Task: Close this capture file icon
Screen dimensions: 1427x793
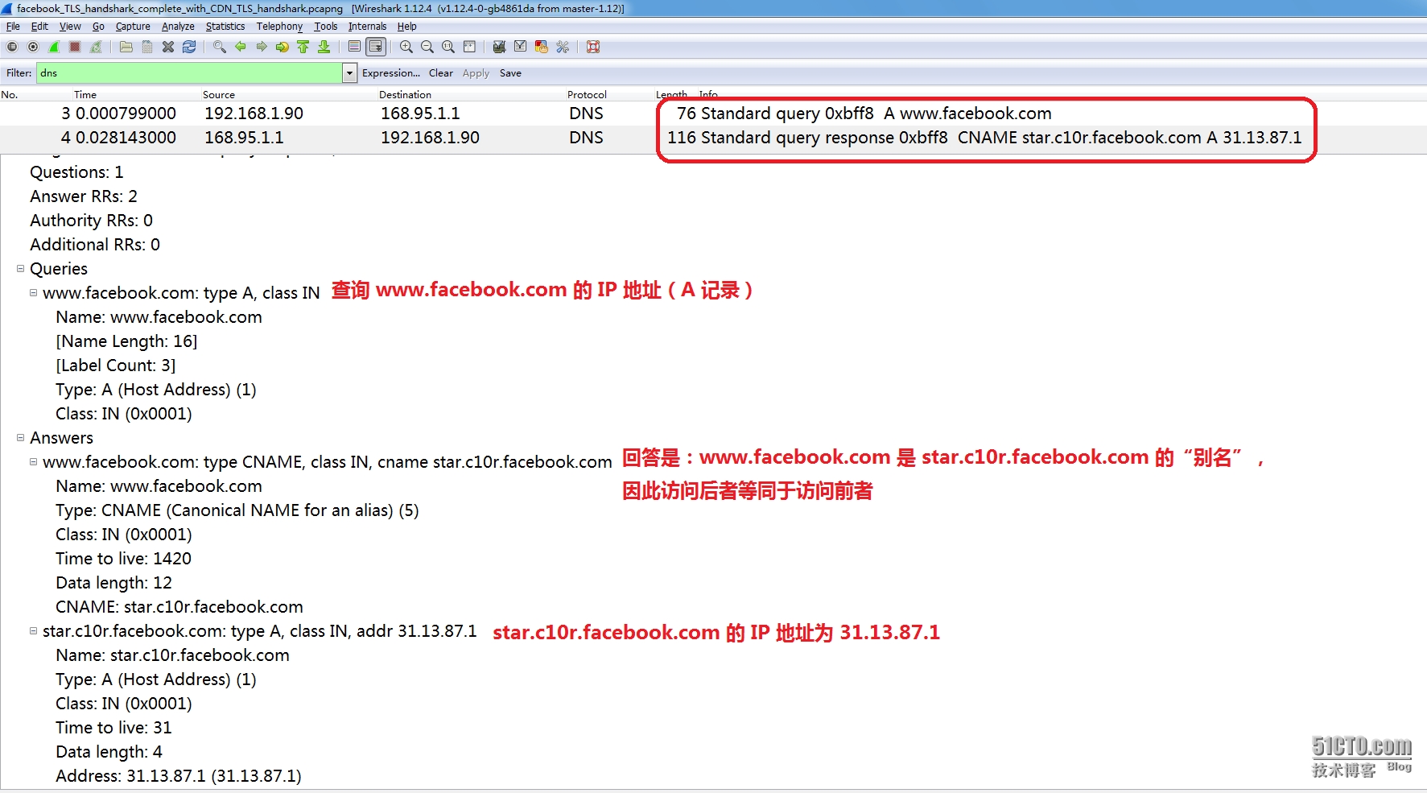Action: [x=168, y=47]
